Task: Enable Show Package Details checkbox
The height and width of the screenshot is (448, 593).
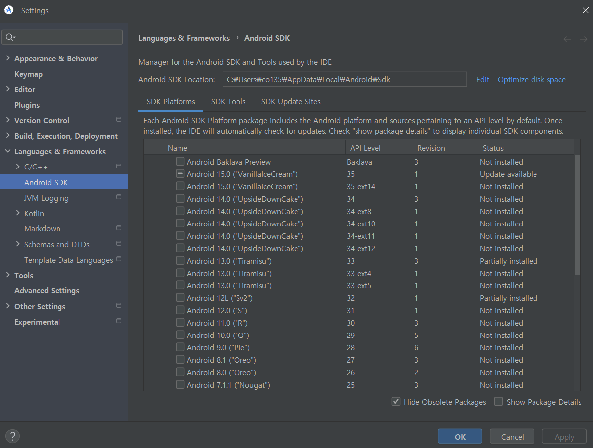Action: point(498,401)
